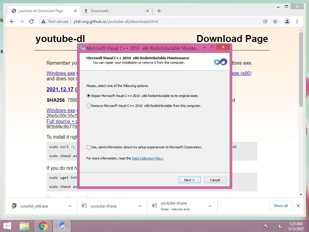Select Remove Microsoft Visual C++ 2010 option
Screen dimensions: 309x232
pos(144,106)
